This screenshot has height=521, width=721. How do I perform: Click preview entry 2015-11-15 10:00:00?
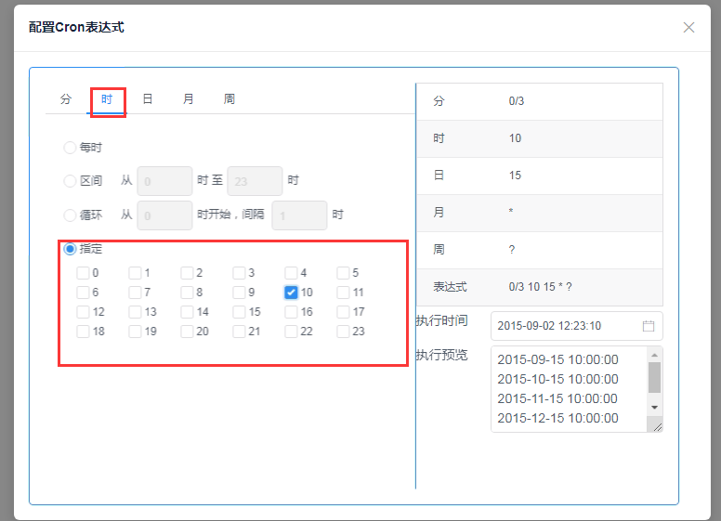click(x=557, y=398)
